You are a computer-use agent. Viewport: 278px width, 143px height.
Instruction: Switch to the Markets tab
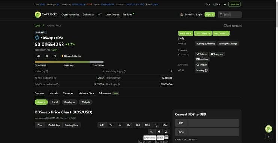54,93
